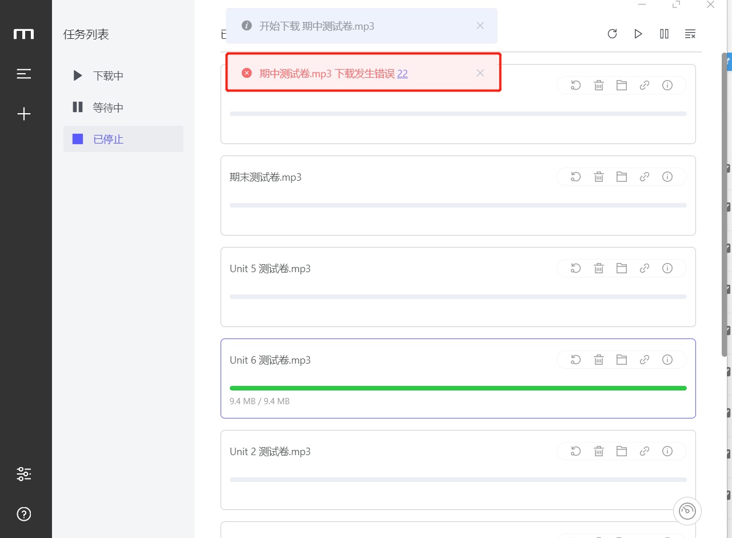Delete the Unit 6 测试卷.mp3 task

(599, 360)
